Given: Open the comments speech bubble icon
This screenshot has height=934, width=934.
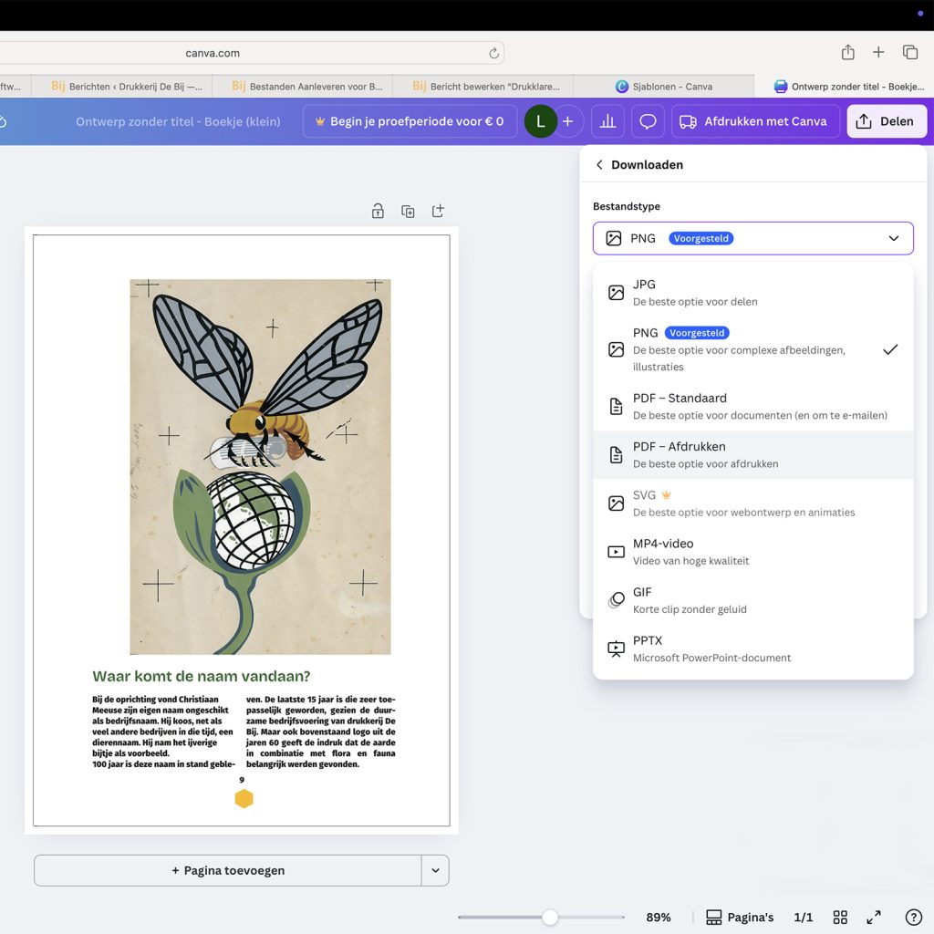Looking at the screenshot, I should pyautogui.click(x=648, y=121).
